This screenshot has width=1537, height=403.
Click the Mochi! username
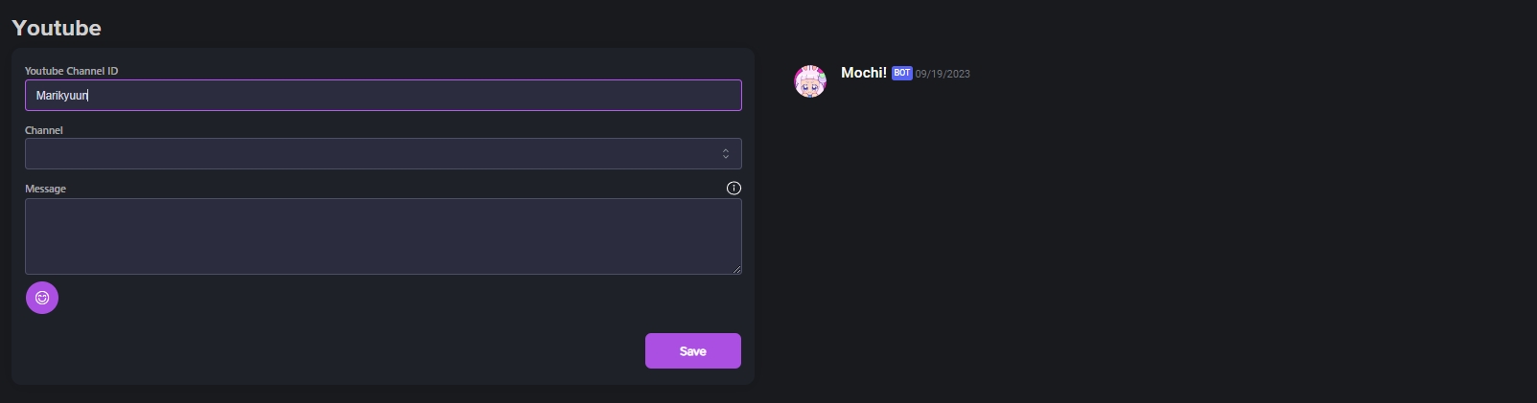click(863, 73)
